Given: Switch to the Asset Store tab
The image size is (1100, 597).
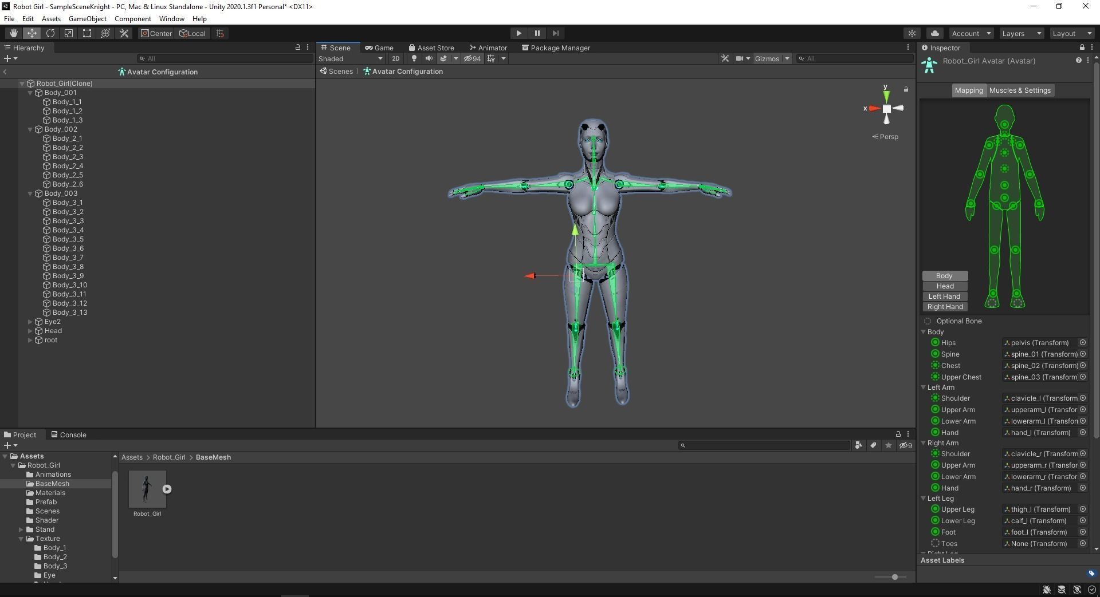Looking at the screenshot, I should click(x=431, y=48).
